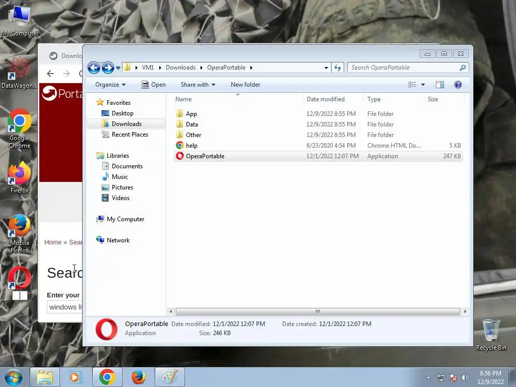Open the Share with menu

(x=198, y=85)
